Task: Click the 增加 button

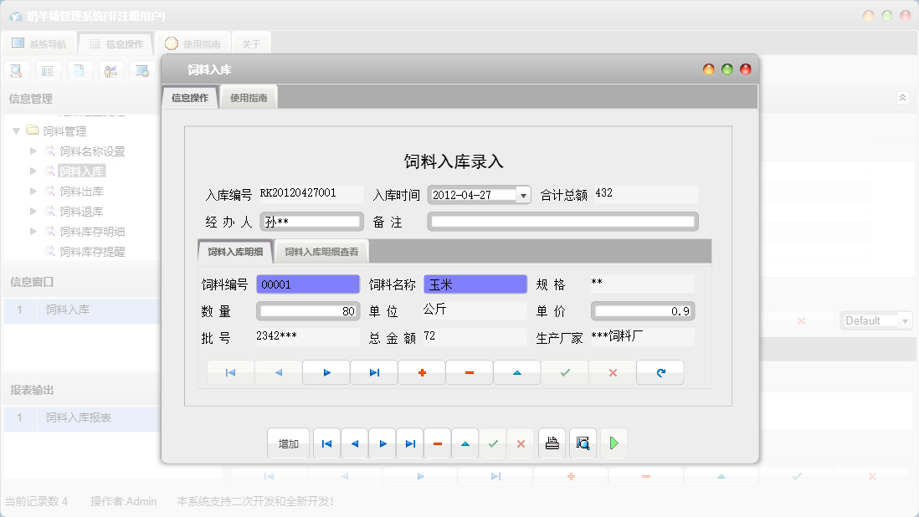Action: tap(288, 443)
